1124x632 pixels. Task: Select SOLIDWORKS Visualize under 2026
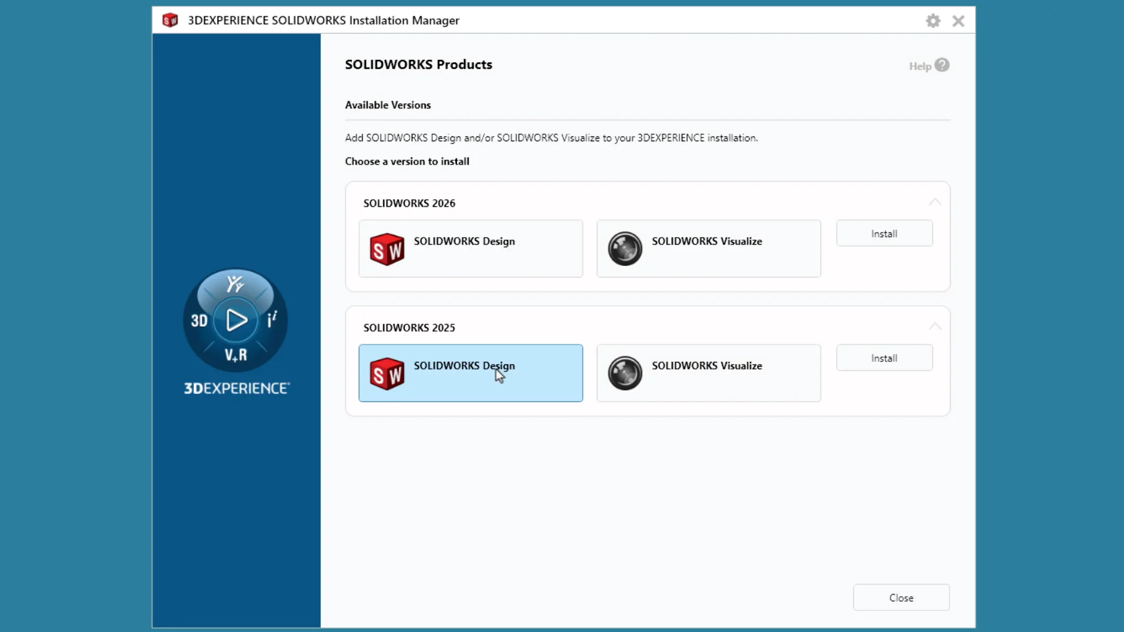(708, 249)
